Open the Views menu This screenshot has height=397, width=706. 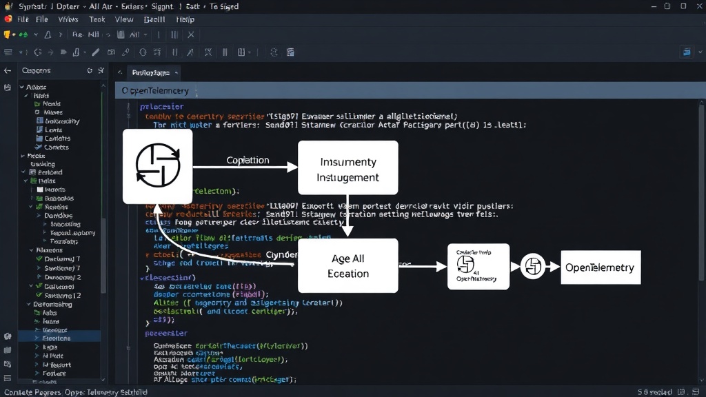click(68, 19)
